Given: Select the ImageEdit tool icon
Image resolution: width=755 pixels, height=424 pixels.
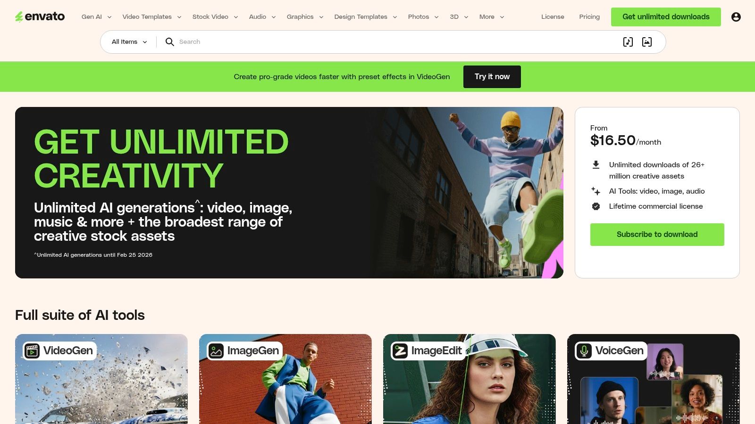Looking at the screenshot, I should click(401, 350).
